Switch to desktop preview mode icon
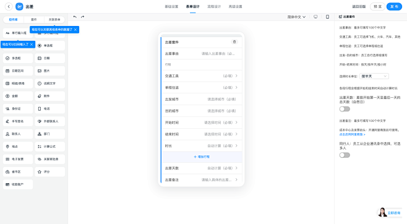 click(x=315, y=17)
